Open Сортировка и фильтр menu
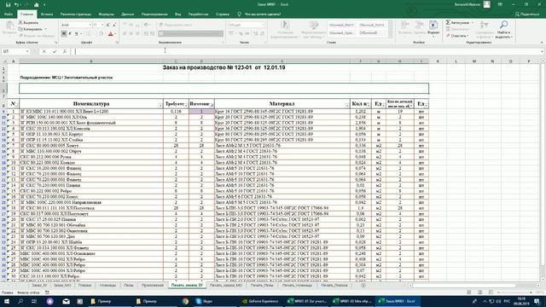This screenshot has width=546, height=307. tap(484, 29)
